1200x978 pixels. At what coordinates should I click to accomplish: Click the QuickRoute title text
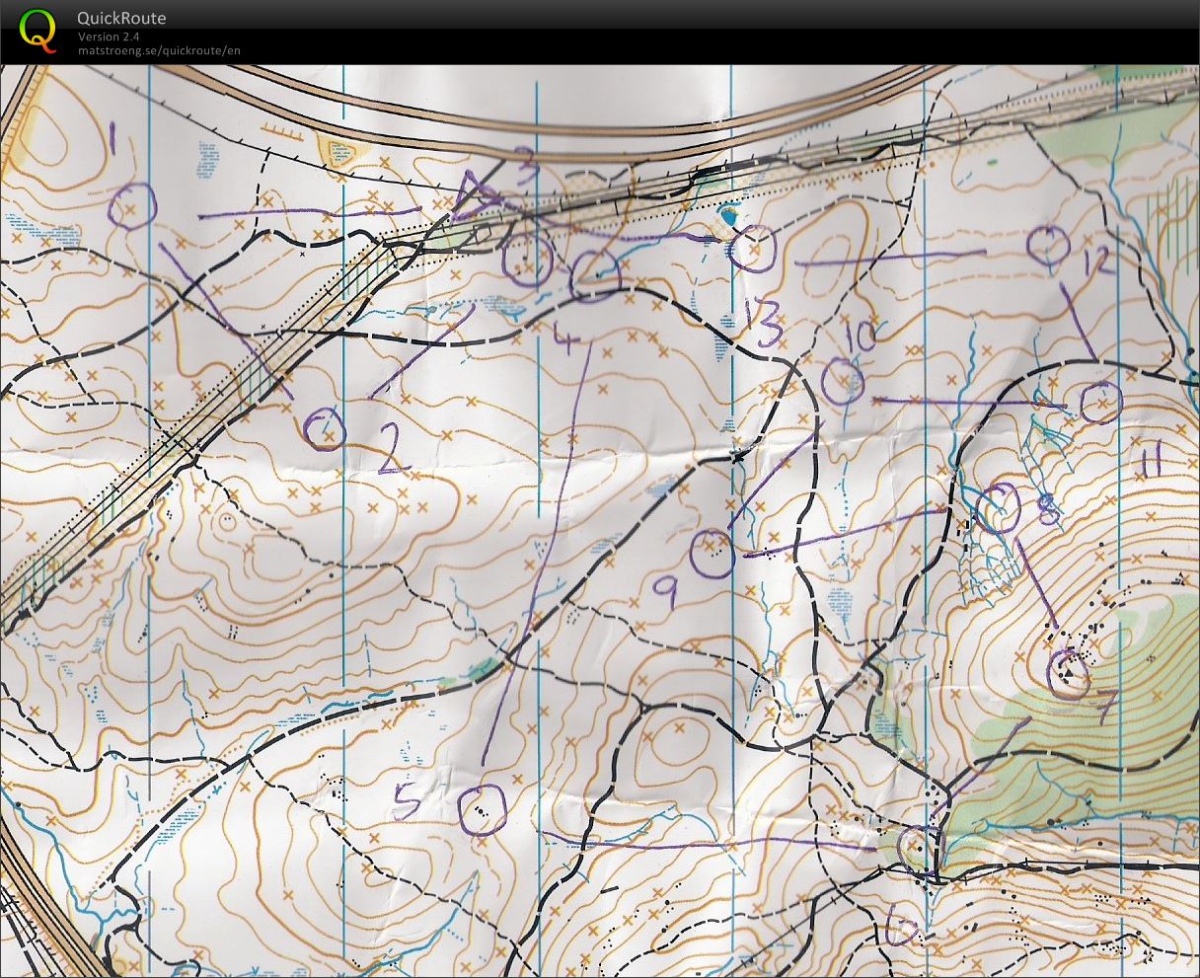pyautogui.click(x=121, y=18)
